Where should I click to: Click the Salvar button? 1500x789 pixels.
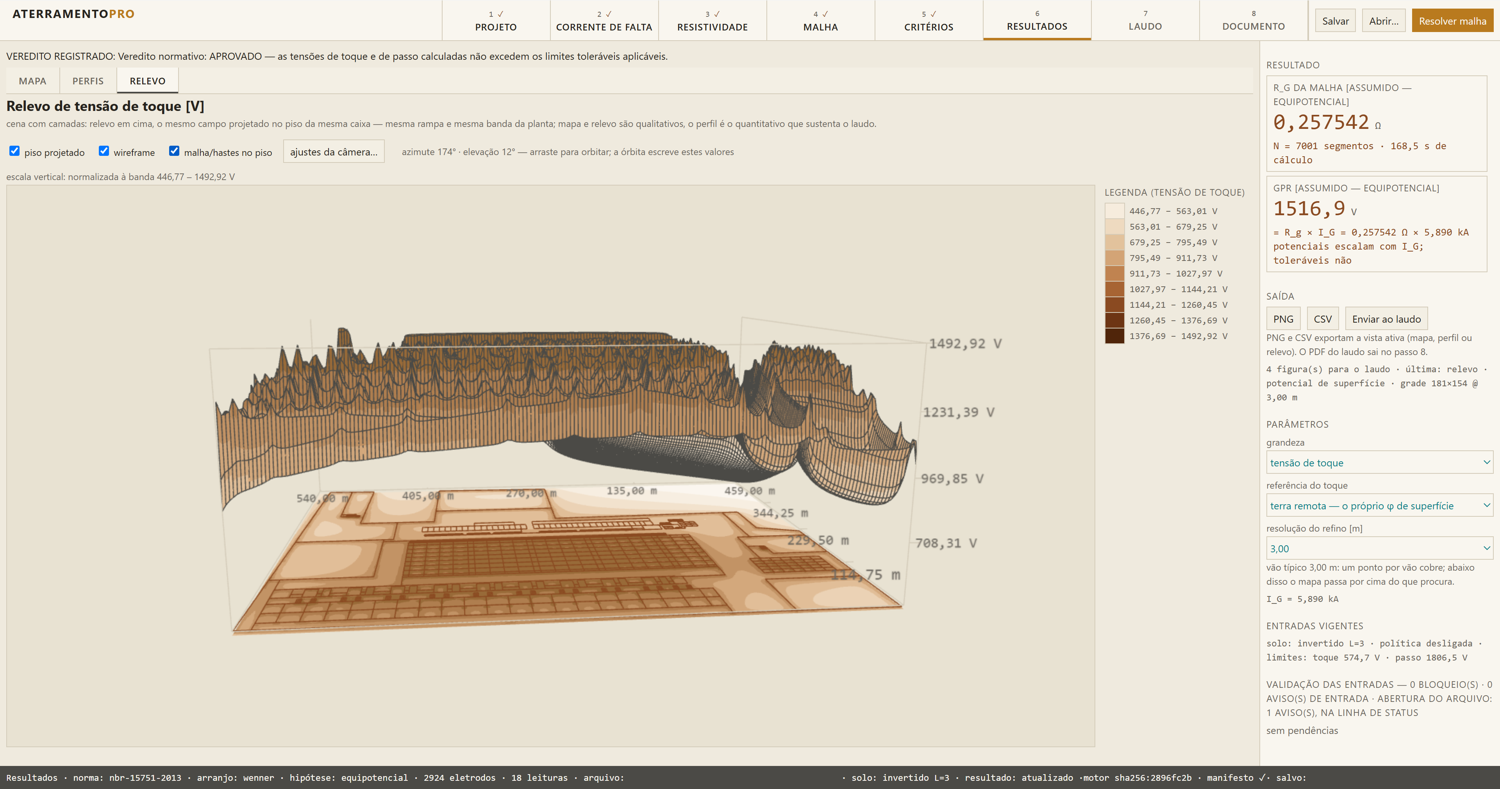tap(1335, 21)
